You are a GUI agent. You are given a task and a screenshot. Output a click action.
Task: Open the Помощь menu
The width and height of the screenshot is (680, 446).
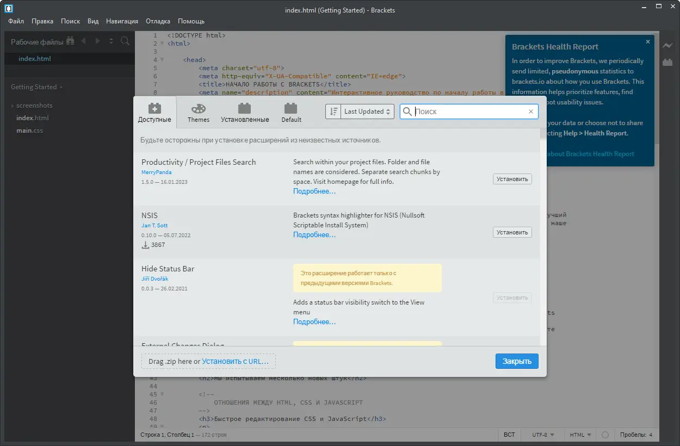191,21
